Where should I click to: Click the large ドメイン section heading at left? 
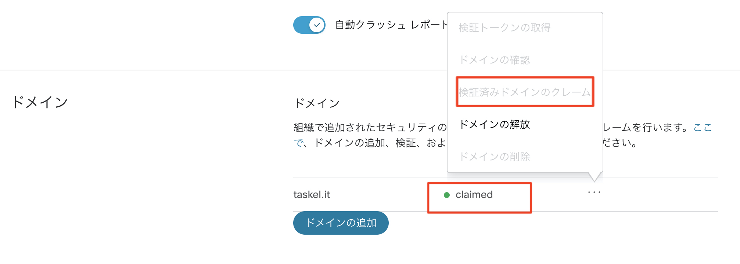(x=40, y=102)
